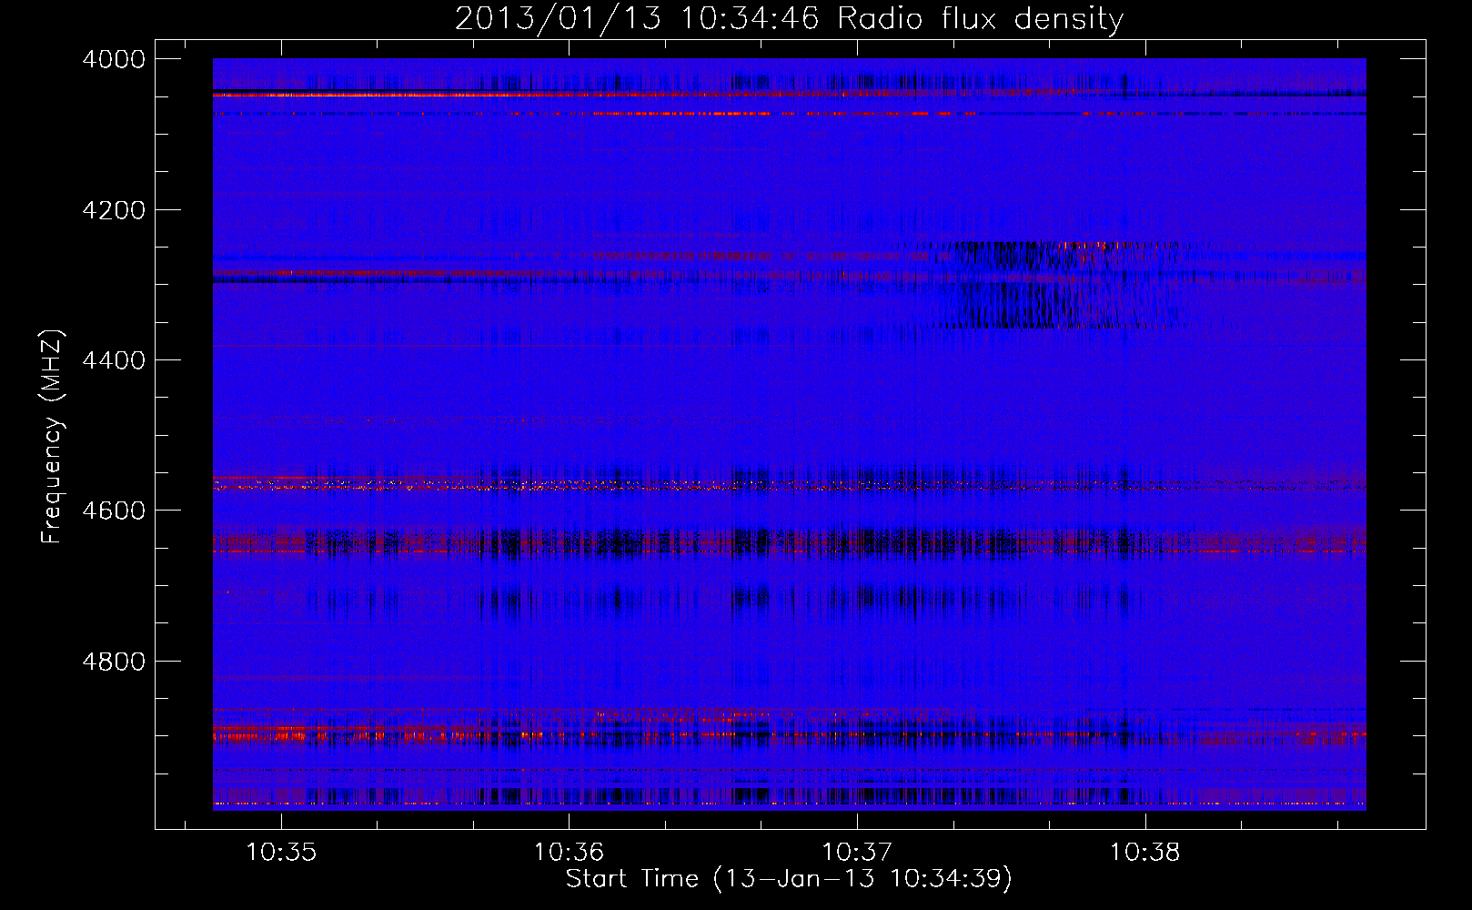Click the 4000 frequency axis label
Screen dimensions: 1472x910
[114, 59]
